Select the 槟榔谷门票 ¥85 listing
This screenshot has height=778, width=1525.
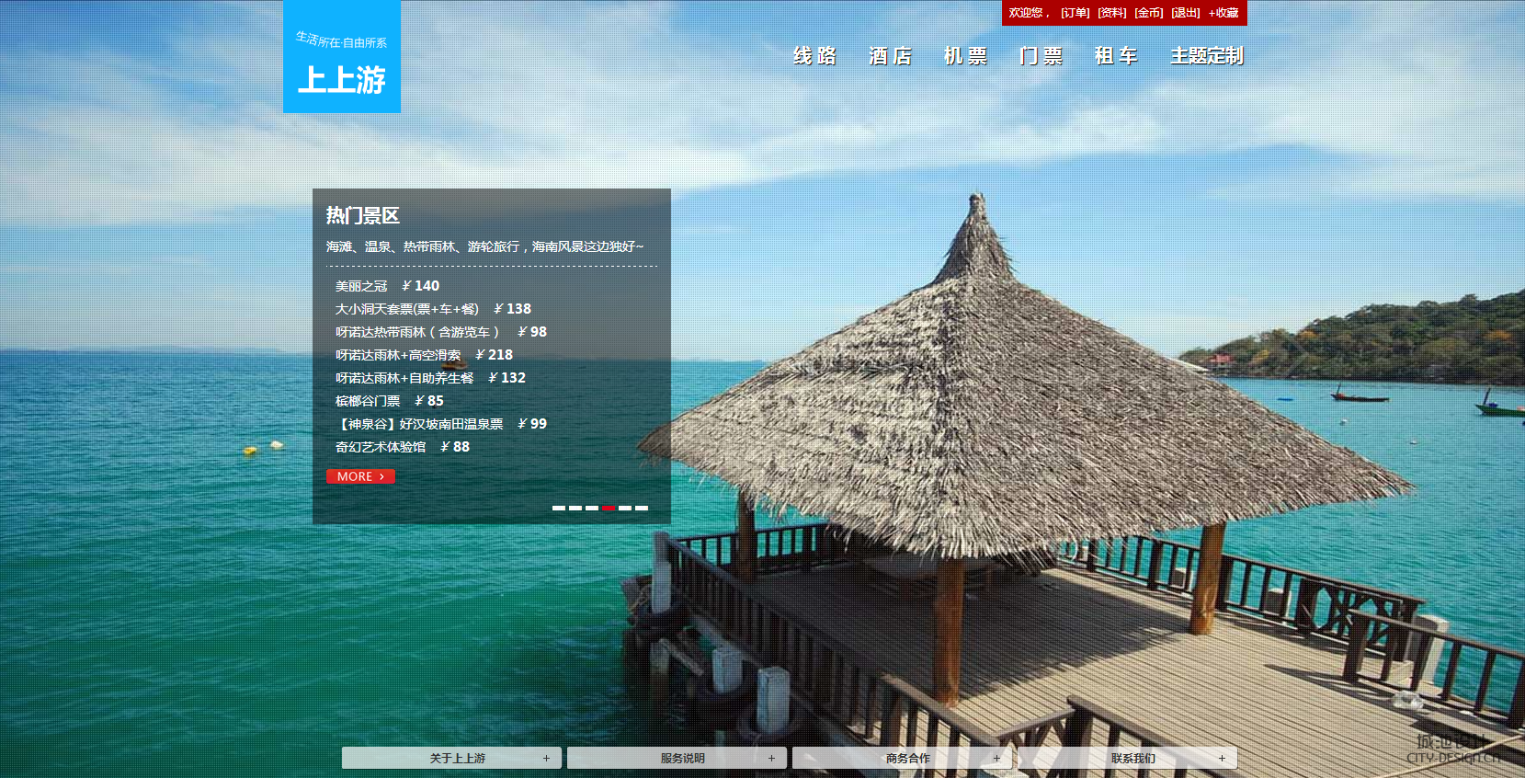(389, 401)
